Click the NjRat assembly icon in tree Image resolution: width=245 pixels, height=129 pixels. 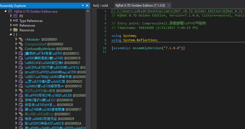point(10,11)
